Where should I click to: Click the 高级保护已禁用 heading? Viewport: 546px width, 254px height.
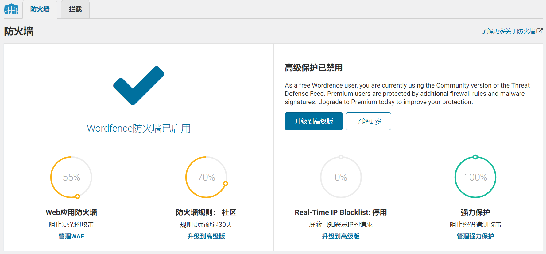point(314,68)
